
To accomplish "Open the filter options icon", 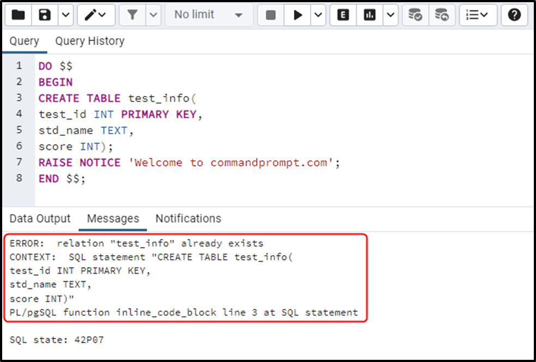I will (x=134, y=15).
